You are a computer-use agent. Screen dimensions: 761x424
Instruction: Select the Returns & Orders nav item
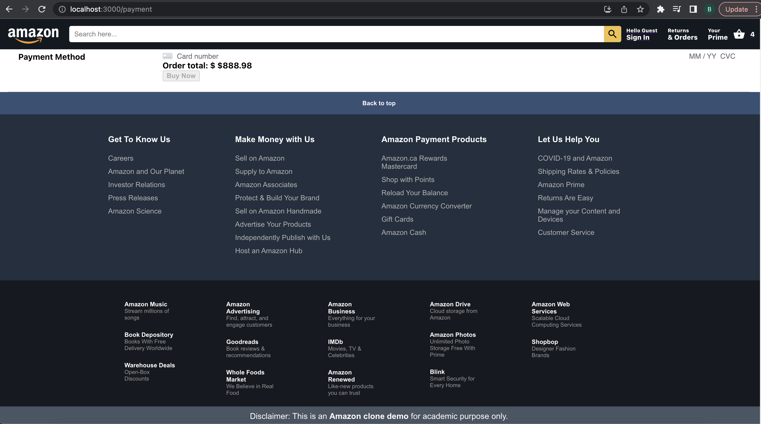click(x=682, y=34)
